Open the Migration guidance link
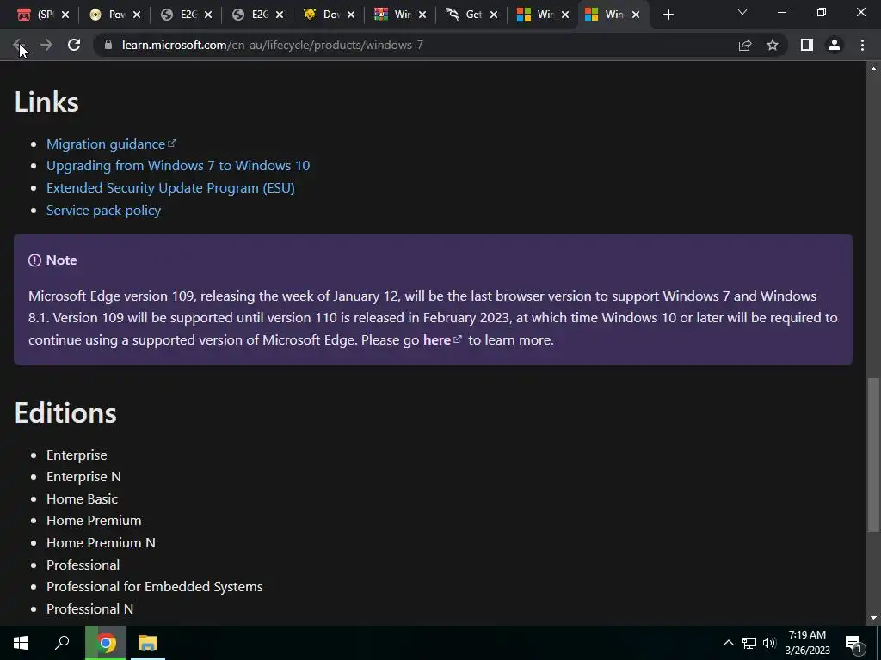The image size is (881, 660). click(x=111, y=144)
